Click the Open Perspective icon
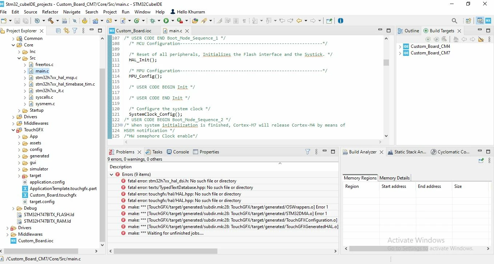 (x=469, y=21)
